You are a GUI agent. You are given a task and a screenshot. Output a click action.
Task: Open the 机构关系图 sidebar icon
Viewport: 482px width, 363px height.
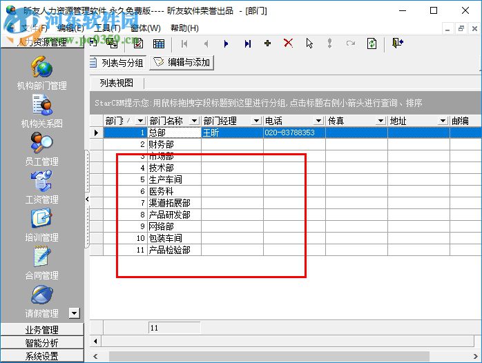[42, 105]
